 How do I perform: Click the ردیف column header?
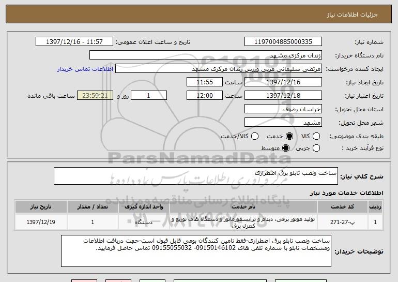click(x=375, y=207)
